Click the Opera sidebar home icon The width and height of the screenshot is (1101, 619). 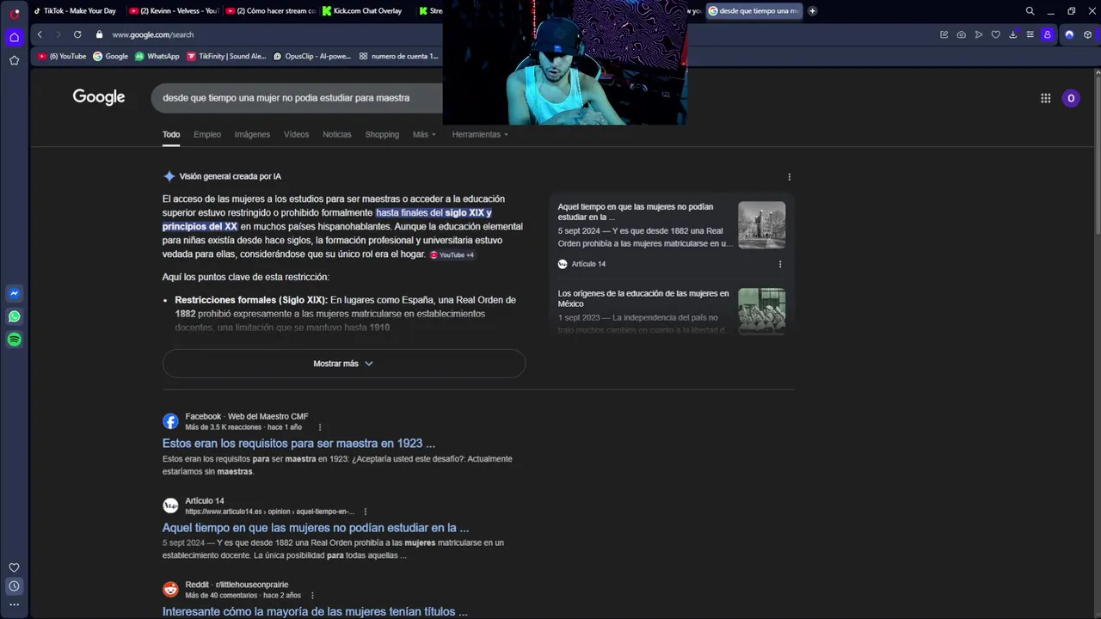14,37
